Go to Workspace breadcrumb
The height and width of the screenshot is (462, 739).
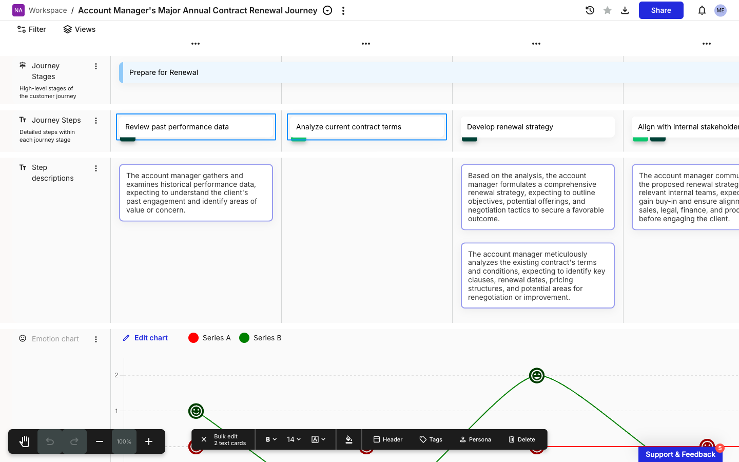48,10
